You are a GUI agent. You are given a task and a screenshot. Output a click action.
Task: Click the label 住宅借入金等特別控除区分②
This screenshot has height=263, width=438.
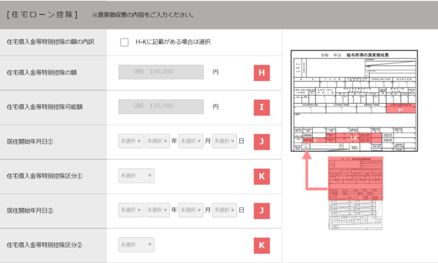click(x=44, y=245)
